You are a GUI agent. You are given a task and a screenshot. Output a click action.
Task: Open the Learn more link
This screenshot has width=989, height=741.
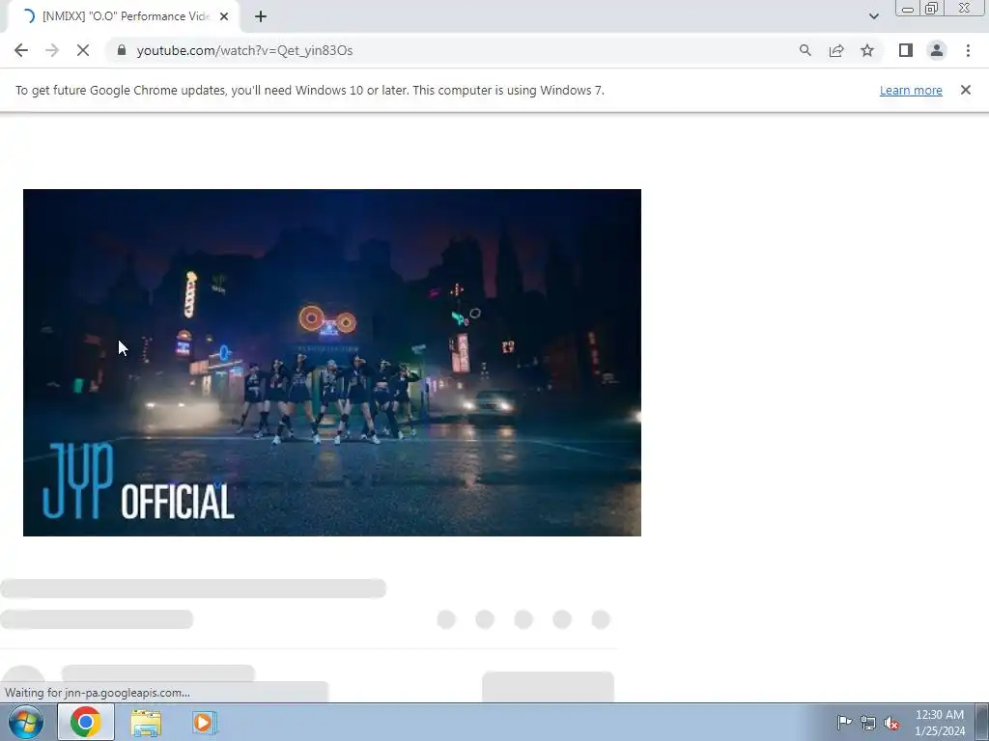coord(911,90)
